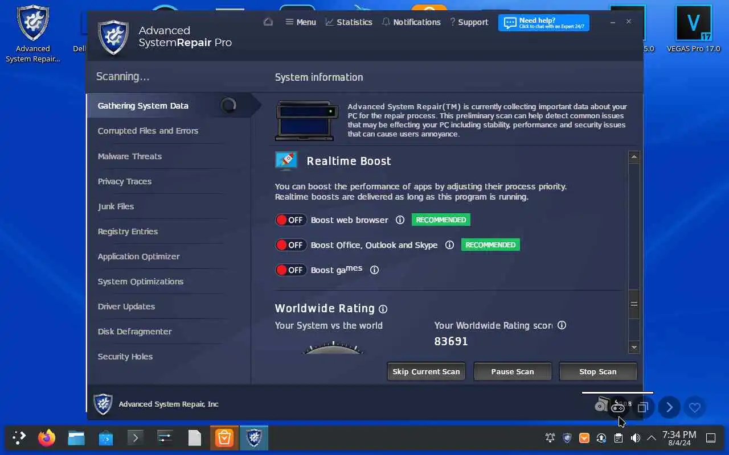
Task: Click info icon next to Worldwide Rating heading
Action: click(383, 309)
